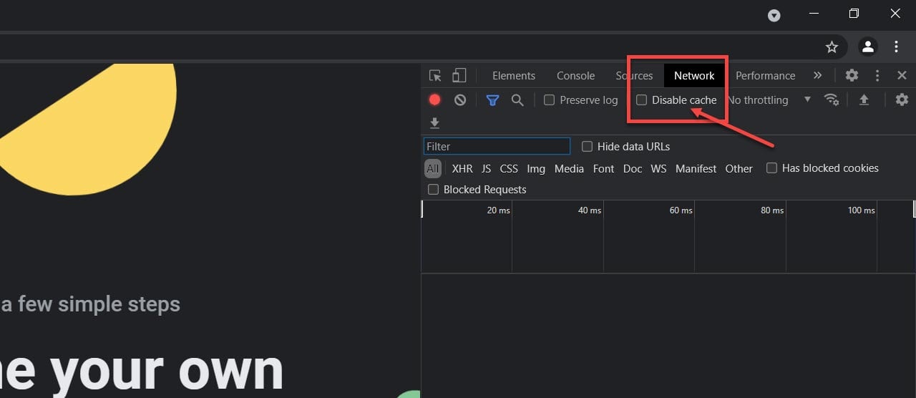916x398 pixels.
Task: Check the Disable cache checkbox
Action: pyautogui.click(x=641, y=100)
